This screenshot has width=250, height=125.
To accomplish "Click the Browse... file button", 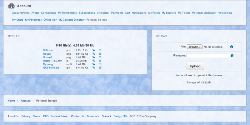I will [x=194, y=47].
